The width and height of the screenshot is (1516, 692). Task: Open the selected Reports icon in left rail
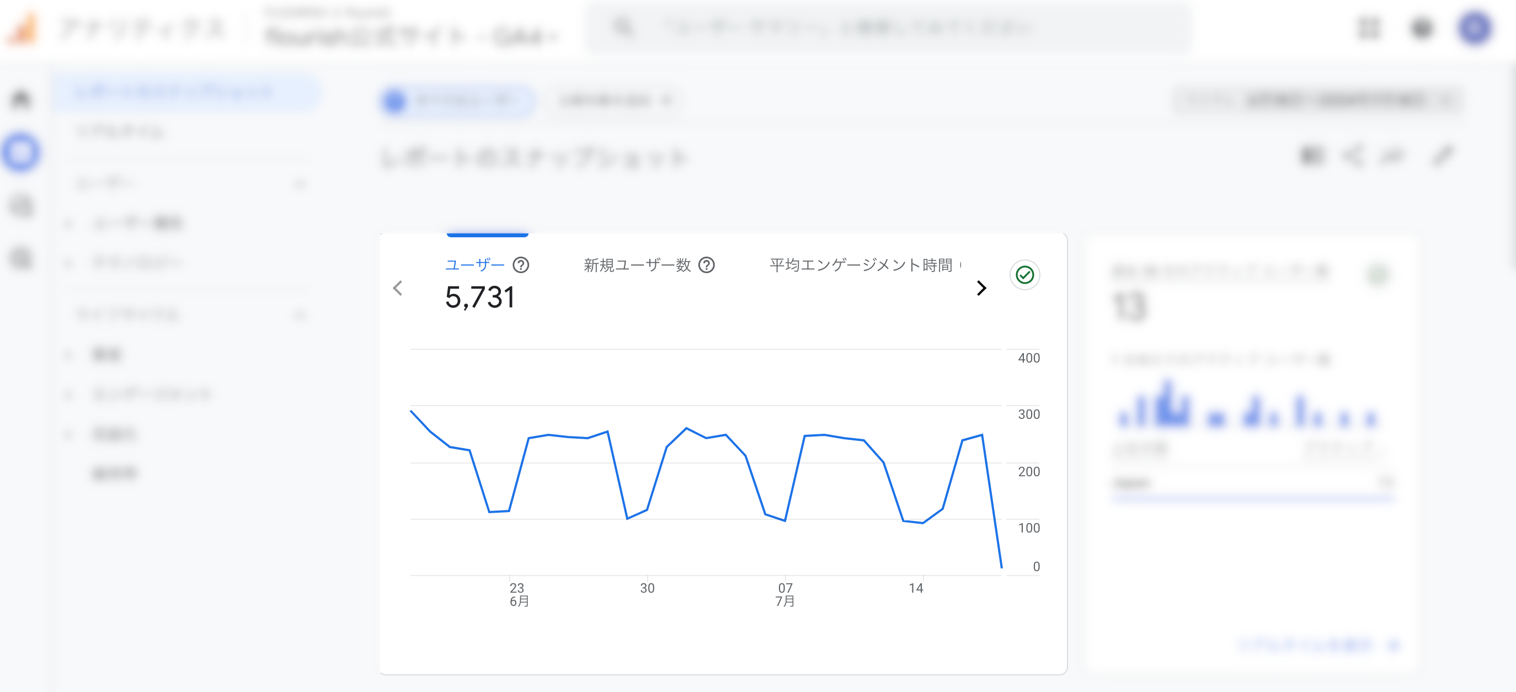(21, 152)
